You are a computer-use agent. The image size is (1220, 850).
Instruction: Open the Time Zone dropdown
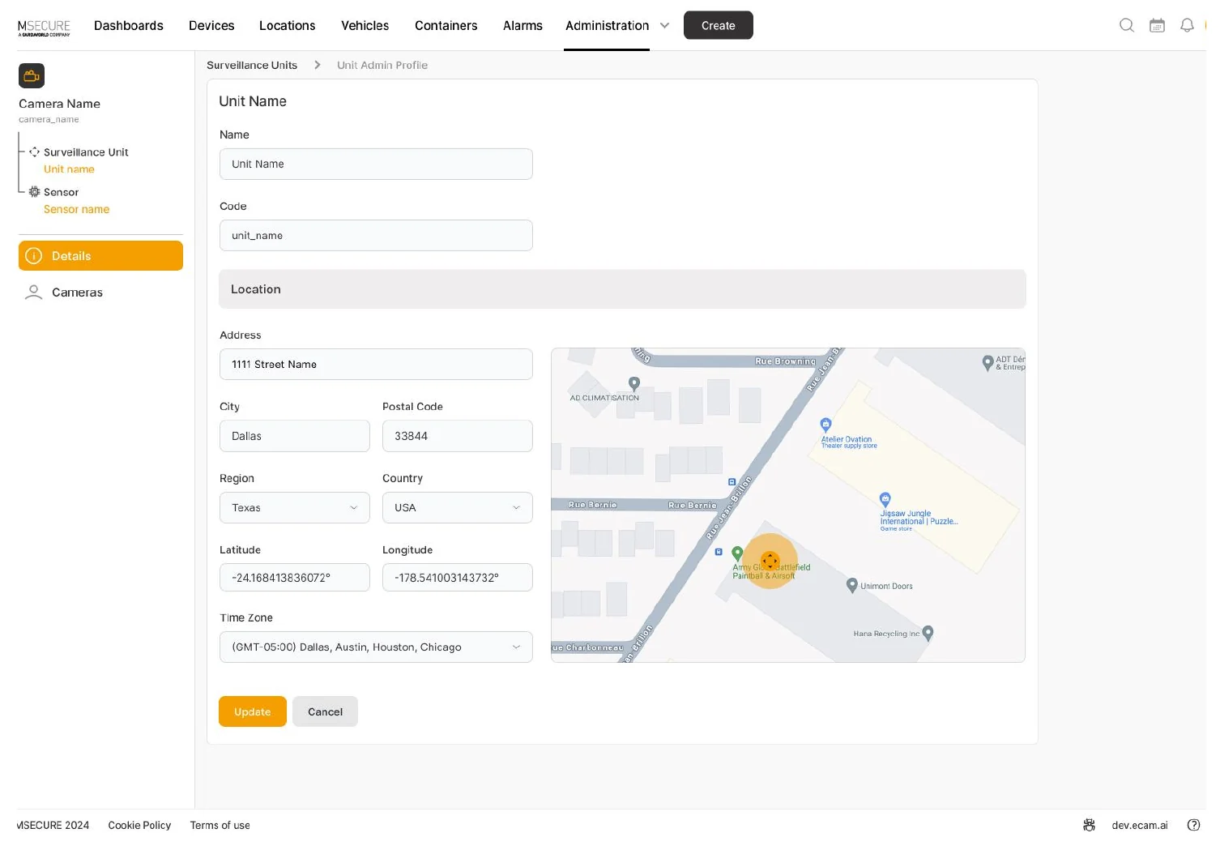[376, 647]
